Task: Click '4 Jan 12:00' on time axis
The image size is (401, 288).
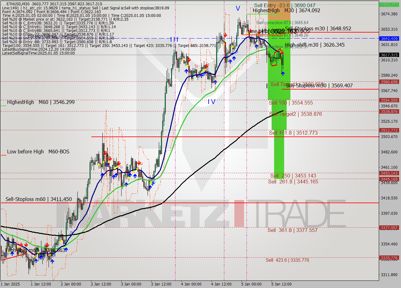Action: [221, 284]
